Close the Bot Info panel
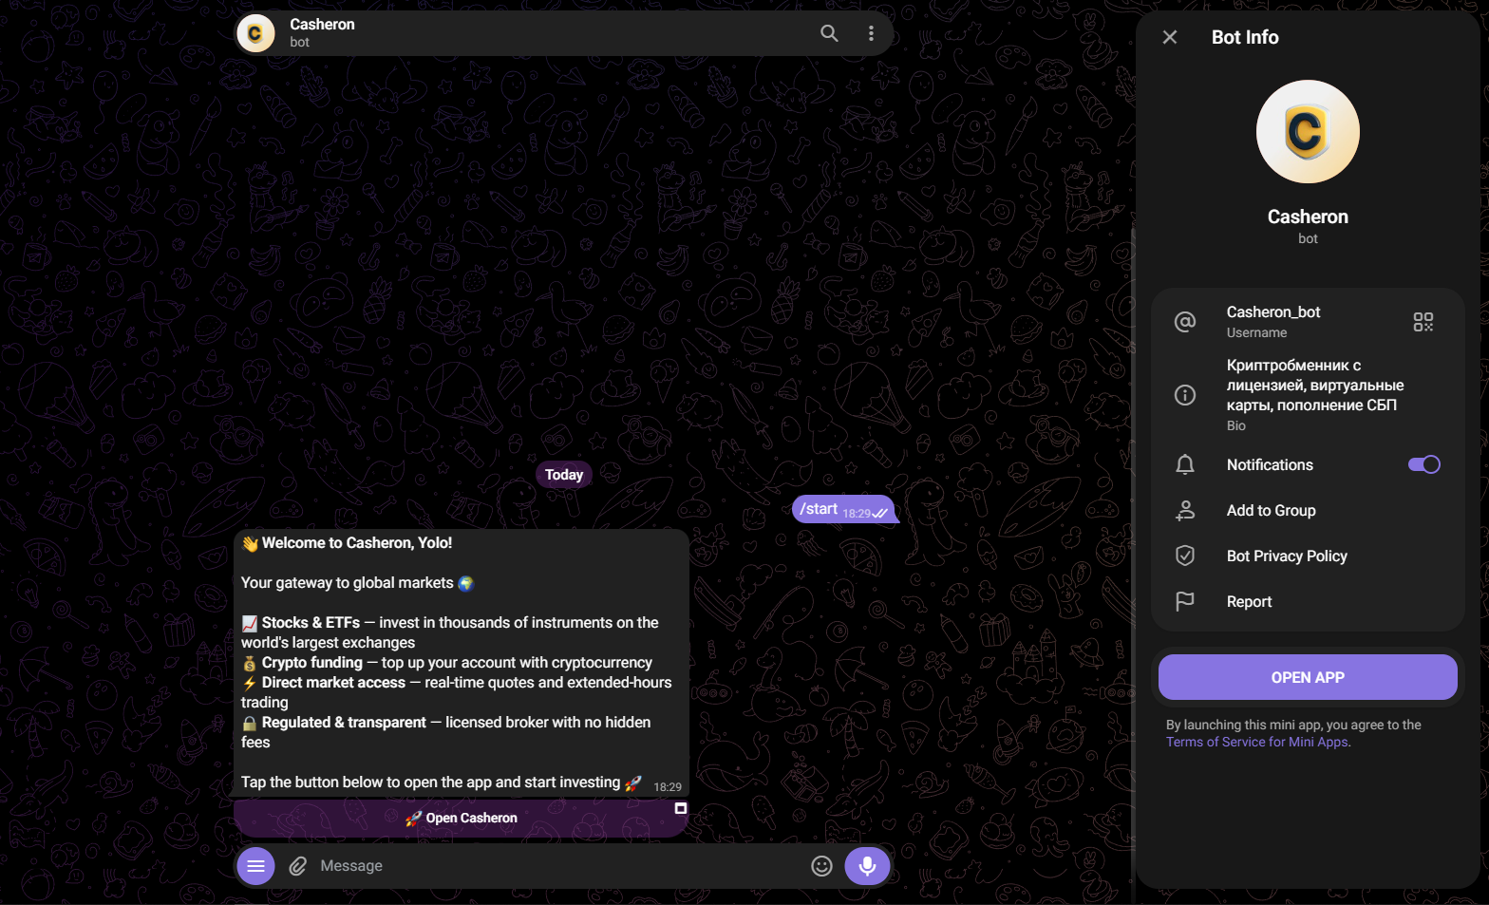Viewport: 1489px width, 905px height. (1170, 37)
